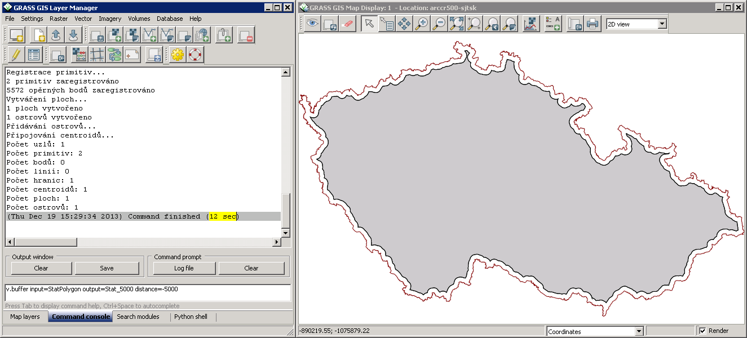
Task: Zoom to computational region icon
Action: pos(474,24)
